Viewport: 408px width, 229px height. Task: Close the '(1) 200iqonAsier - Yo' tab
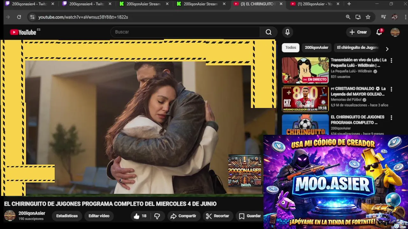[338, 4]
